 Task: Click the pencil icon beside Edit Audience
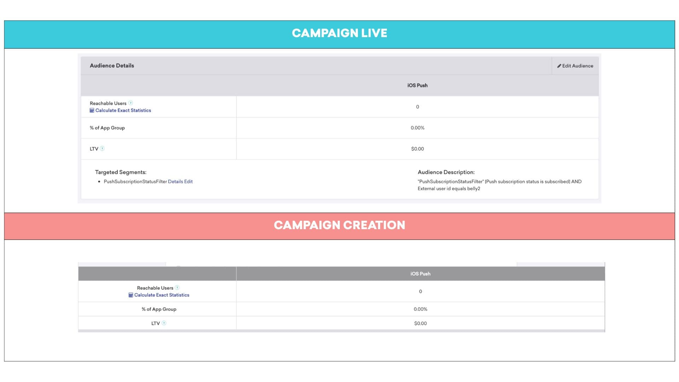click(x=559, y=66)
